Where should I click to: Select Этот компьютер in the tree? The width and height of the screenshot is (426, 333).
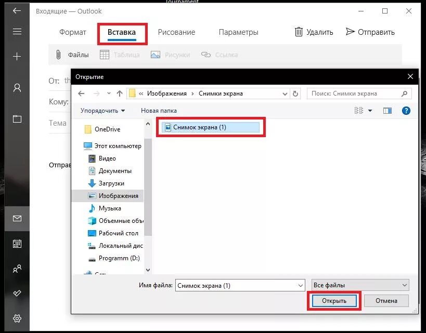[112, 146]
